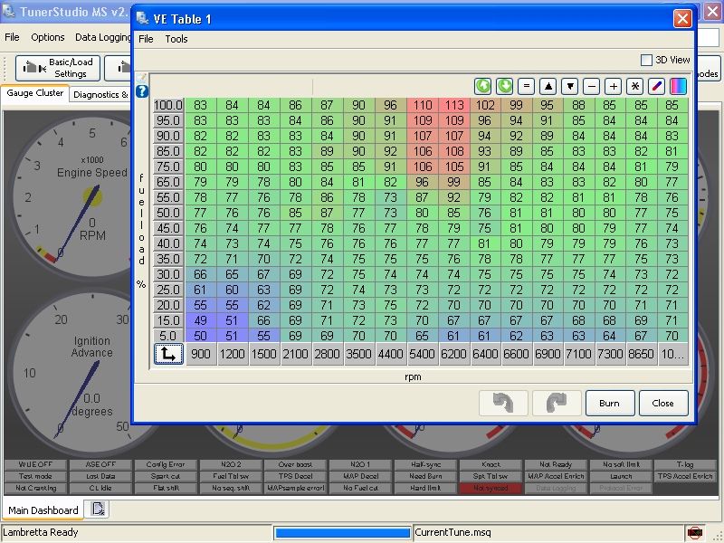Open Tools menu in VE Table window
Image resolution: width=724 pixels, height=543 pixels.
176,39
